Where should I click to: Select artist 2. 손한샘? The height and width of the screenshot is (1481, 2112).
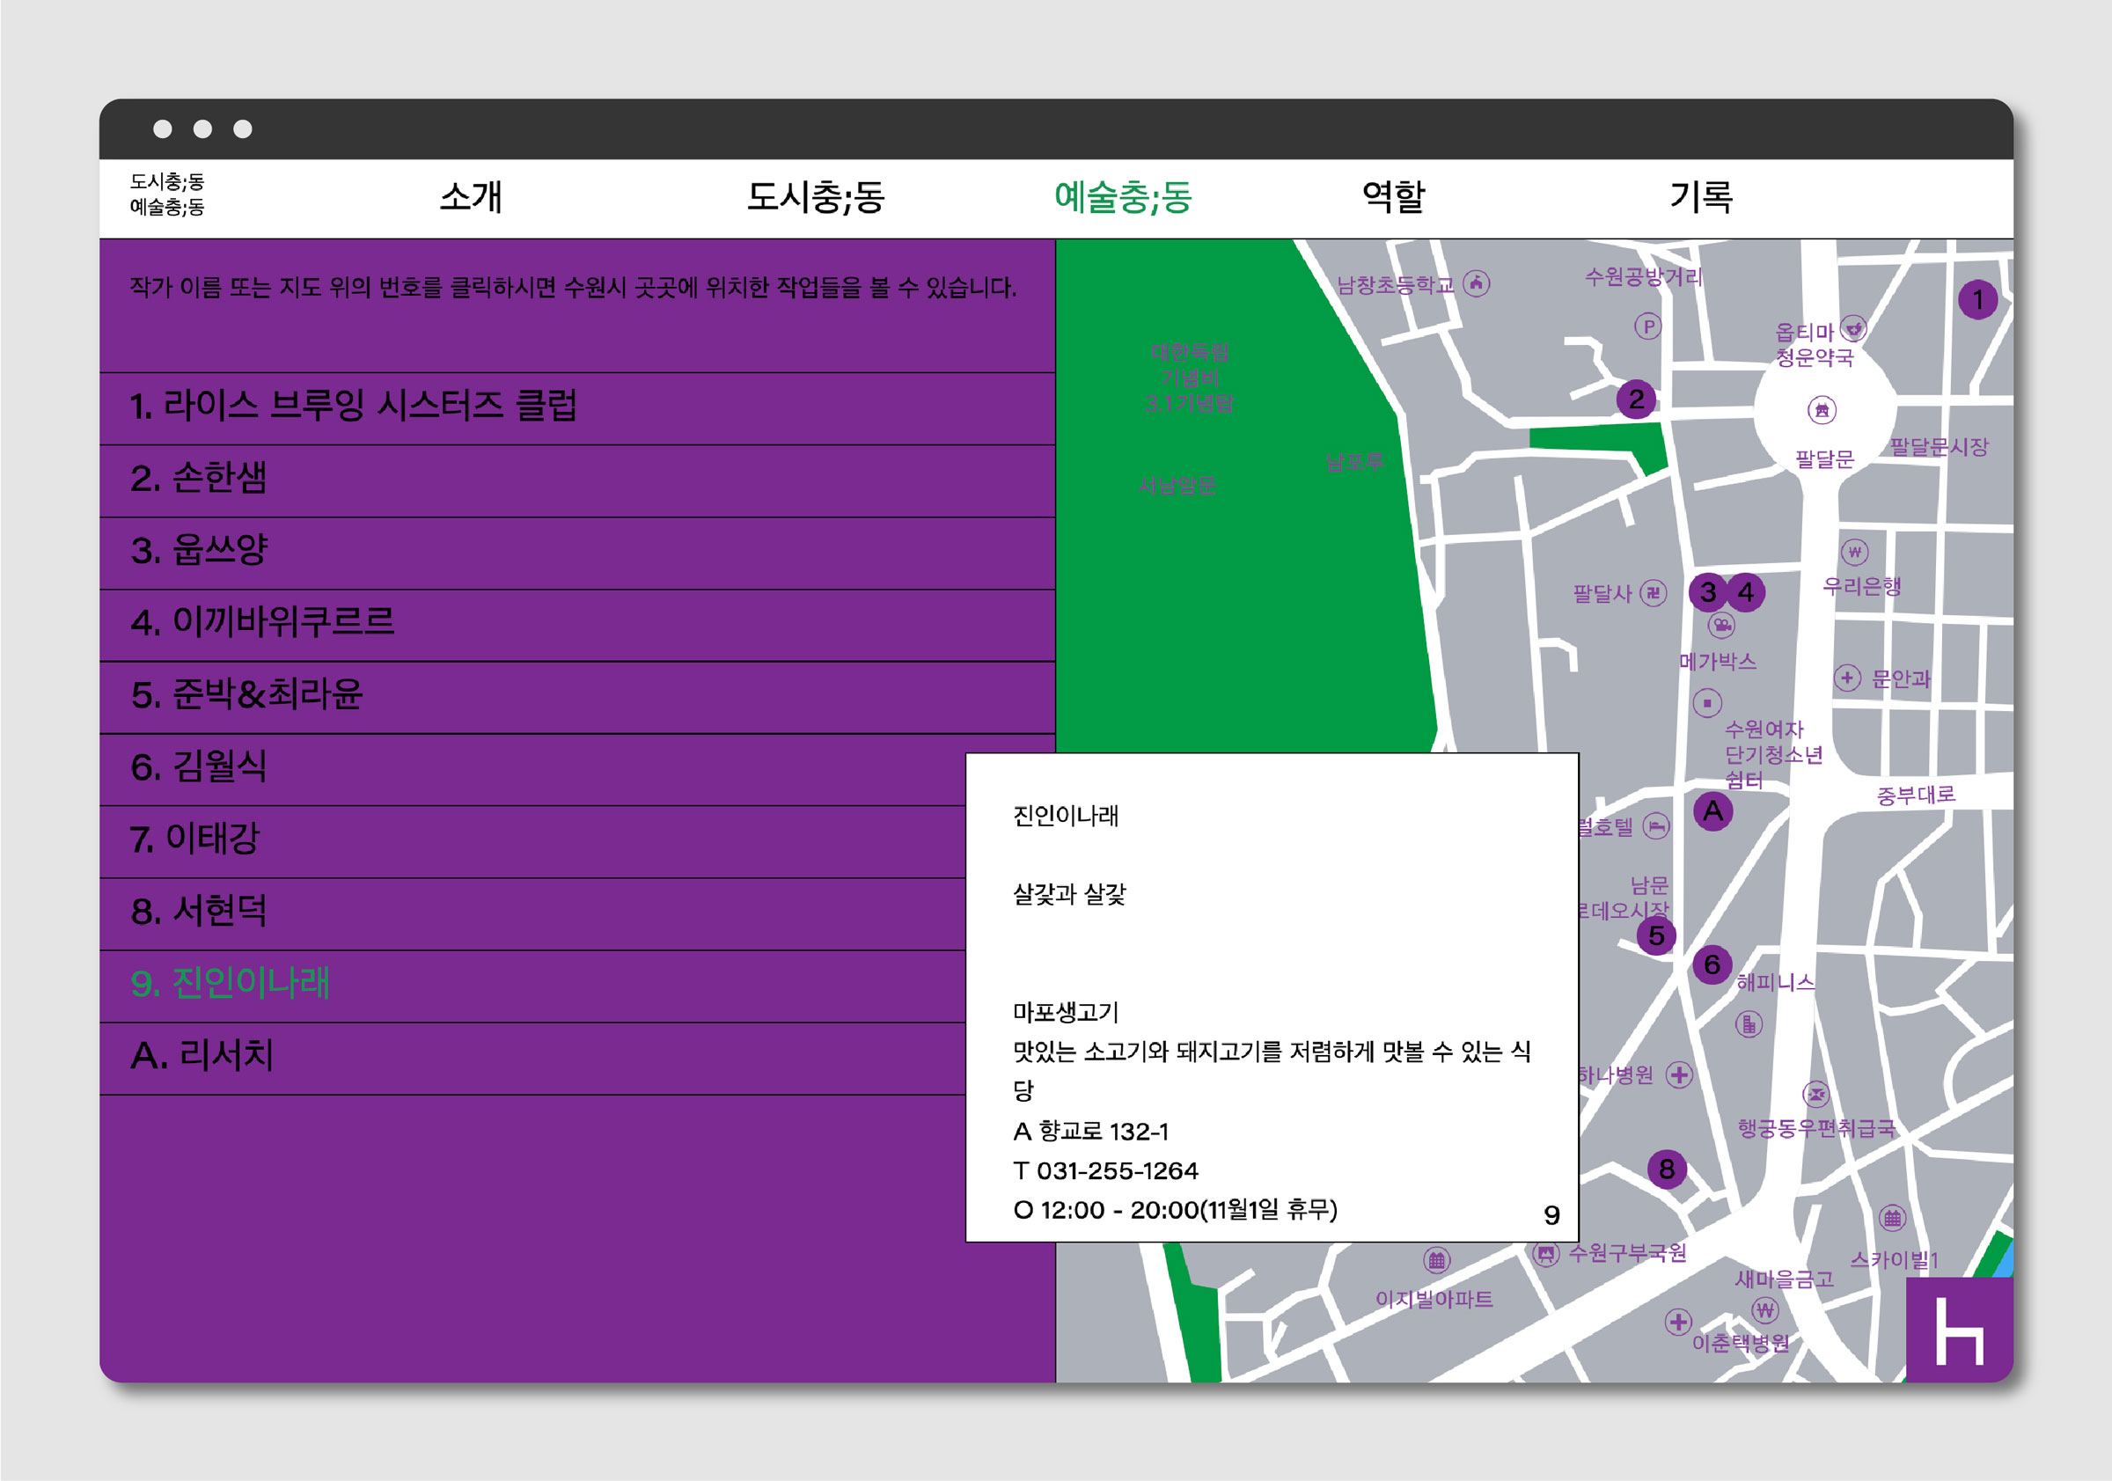tap(576, 481)
